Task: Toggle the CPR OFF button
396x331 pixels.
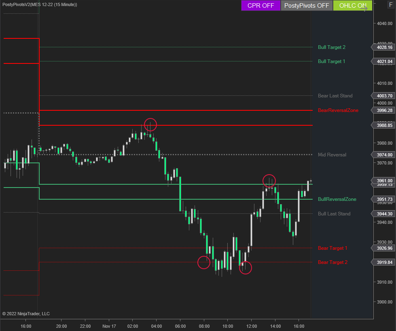Action: pyautogui.click(x=260, y=6)
